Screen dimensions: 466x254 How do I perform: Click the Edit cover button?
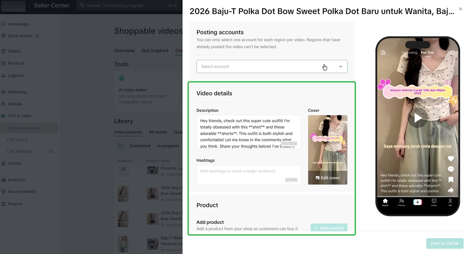tap(328, 178)
